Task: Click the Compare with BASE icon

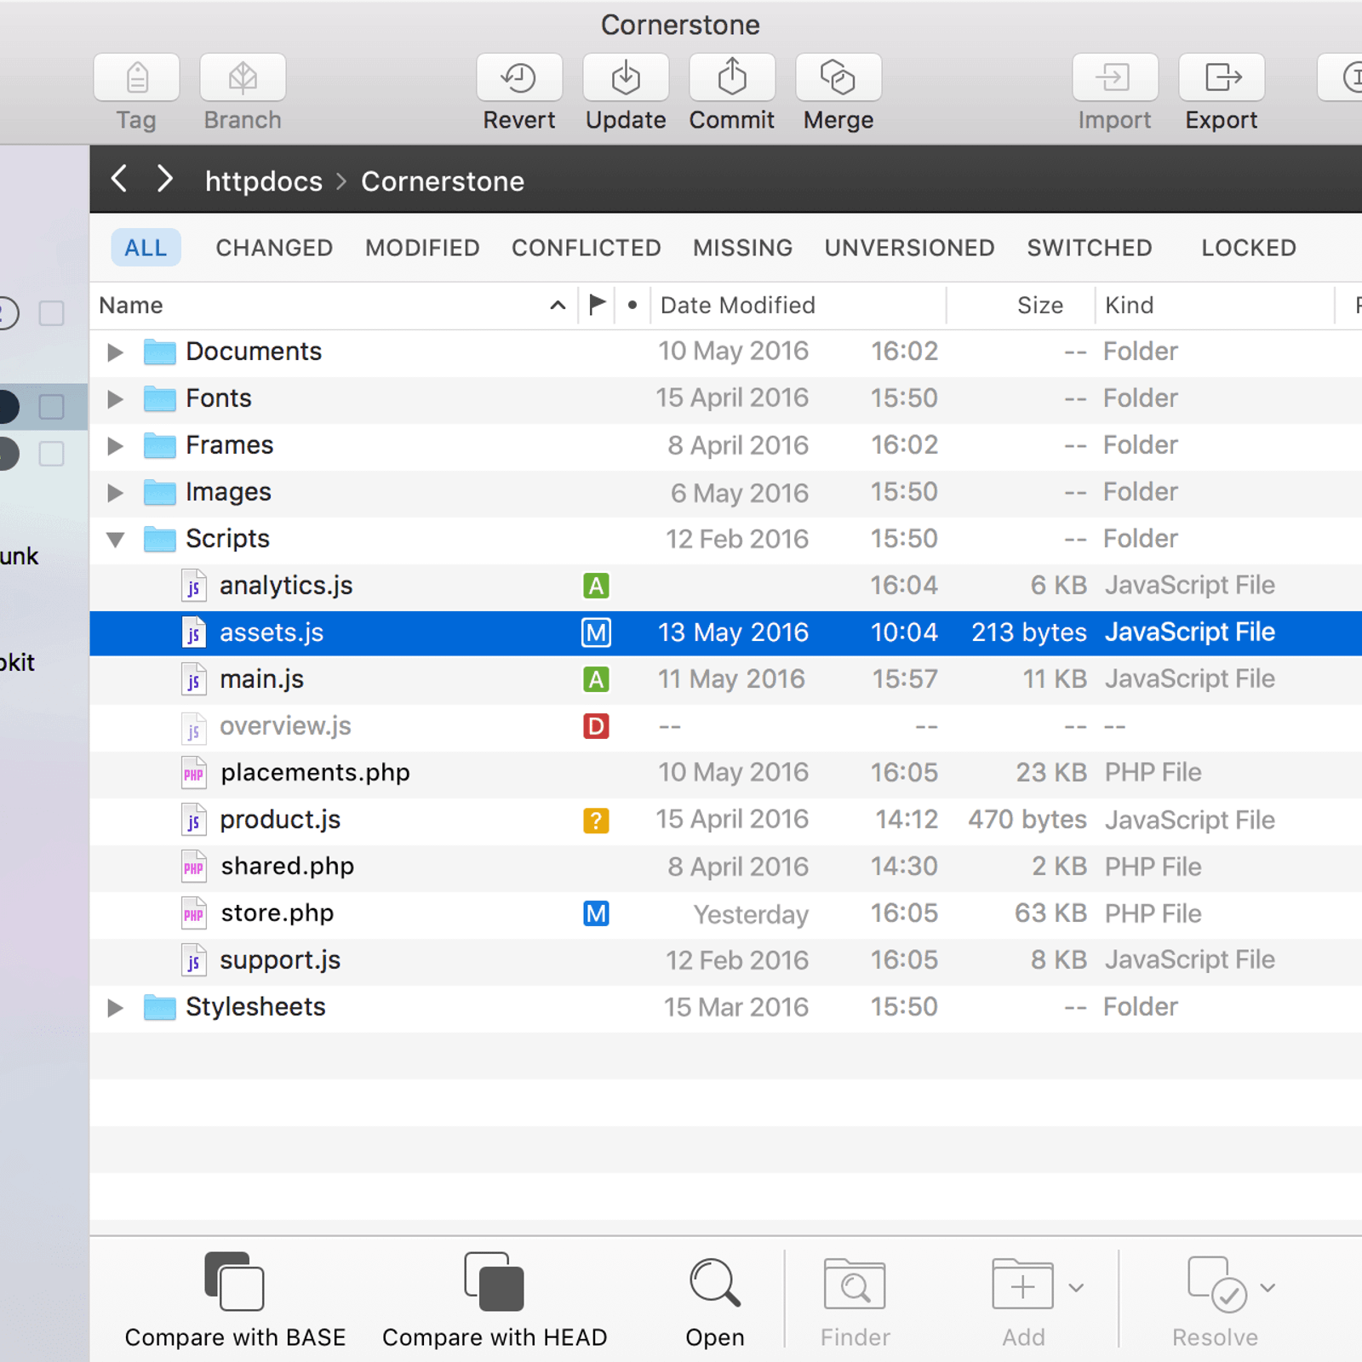Action: click(235, 1281)
